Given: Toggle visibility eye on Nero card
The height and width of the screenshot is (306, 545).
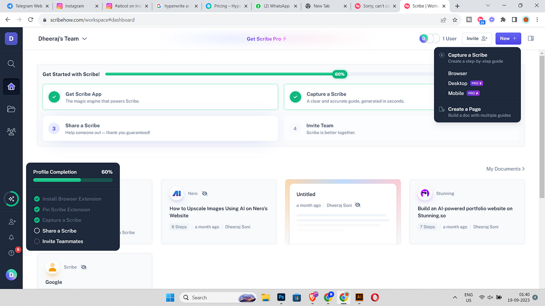Looking at the screenshot, I should click(205, 193).
